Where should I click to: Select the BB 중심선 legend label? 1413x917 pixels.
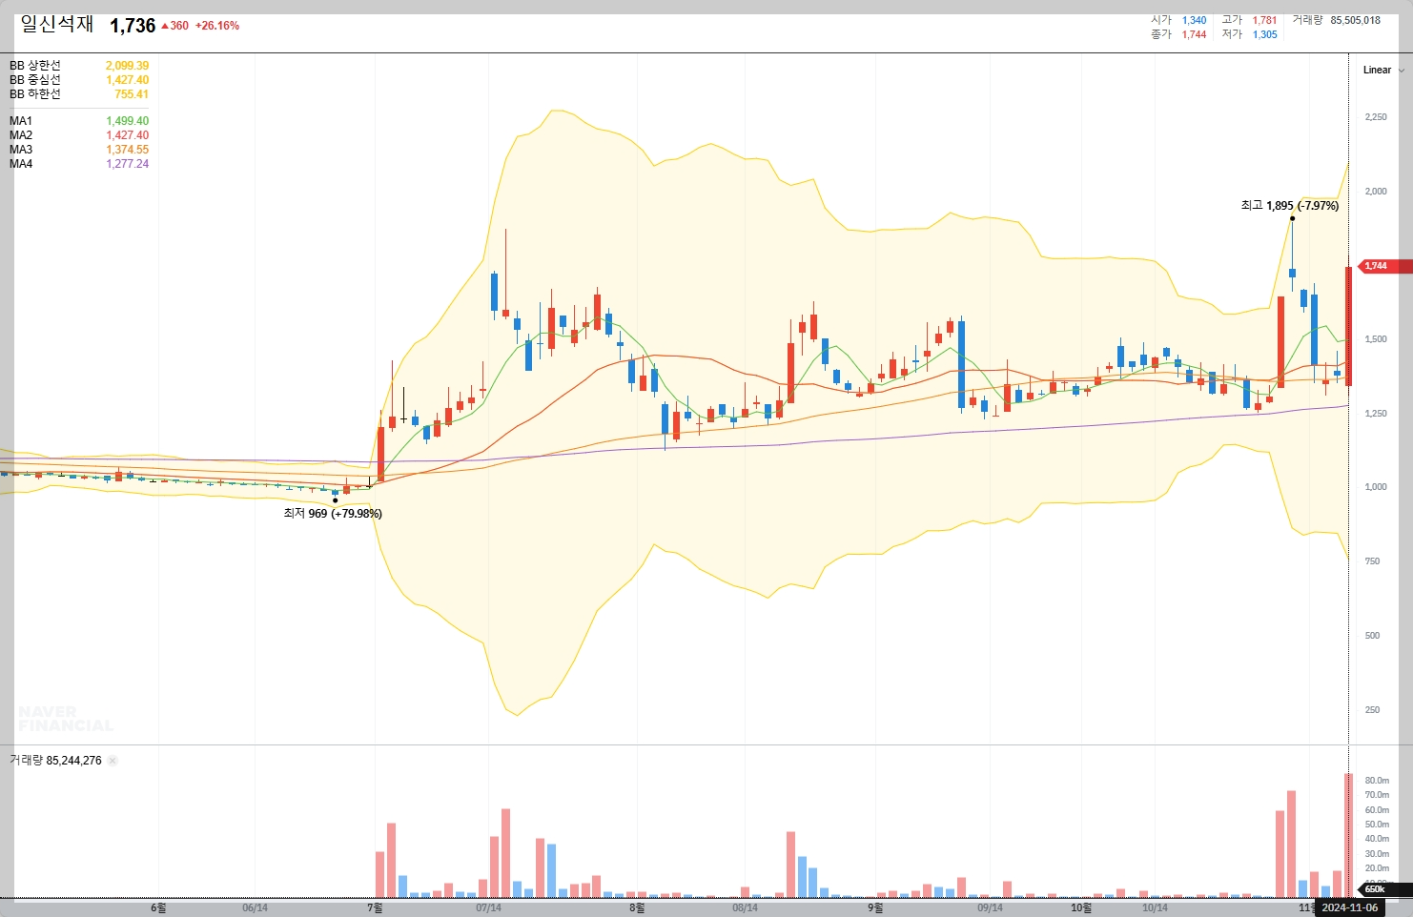[35, 80]
